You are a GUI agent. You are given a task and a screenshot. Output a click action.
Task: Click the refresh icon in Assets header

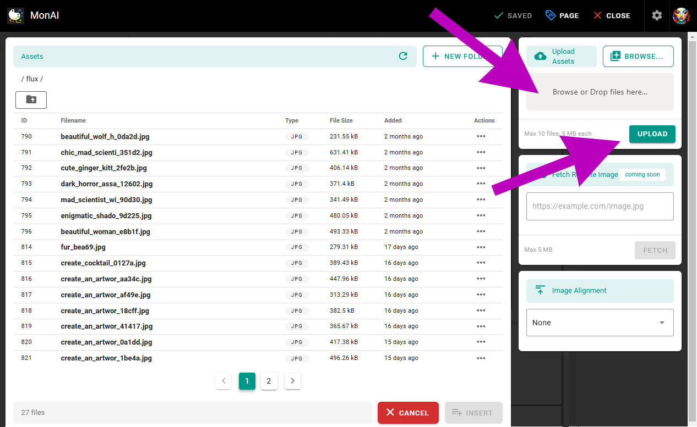pos(403,56)
